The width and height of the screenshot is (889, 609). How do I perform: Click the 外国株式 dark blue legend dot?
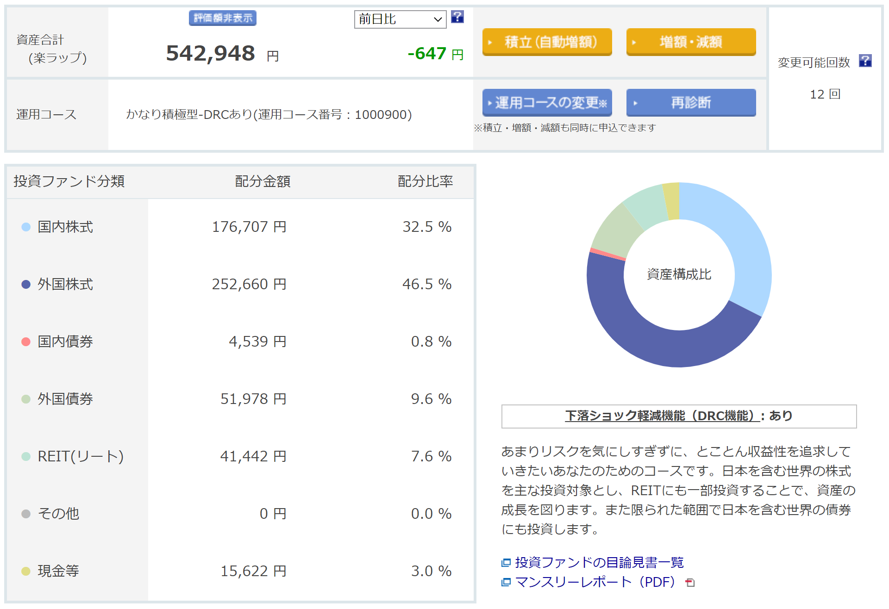tap(26, 284)
